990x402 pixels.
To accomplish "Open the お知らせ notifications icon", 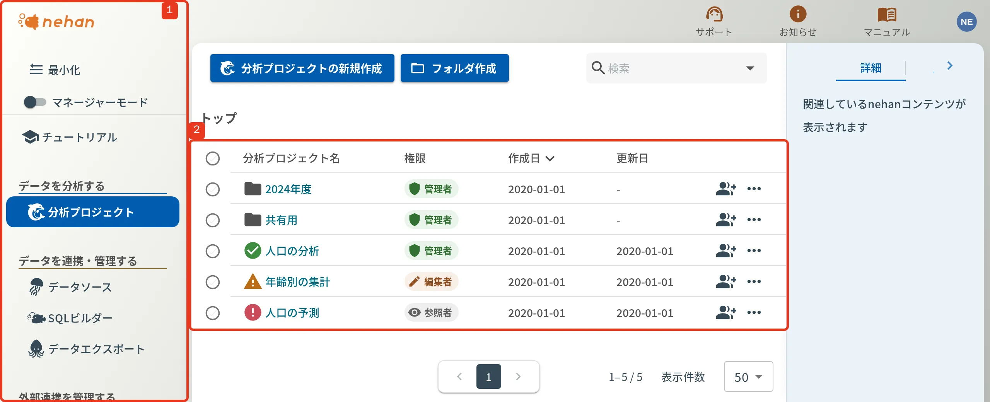I will point(798,15).
